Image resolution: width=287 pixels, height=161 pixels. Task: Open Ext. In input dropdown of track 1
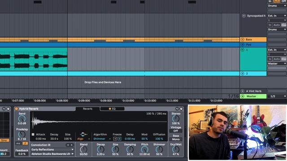277,50
